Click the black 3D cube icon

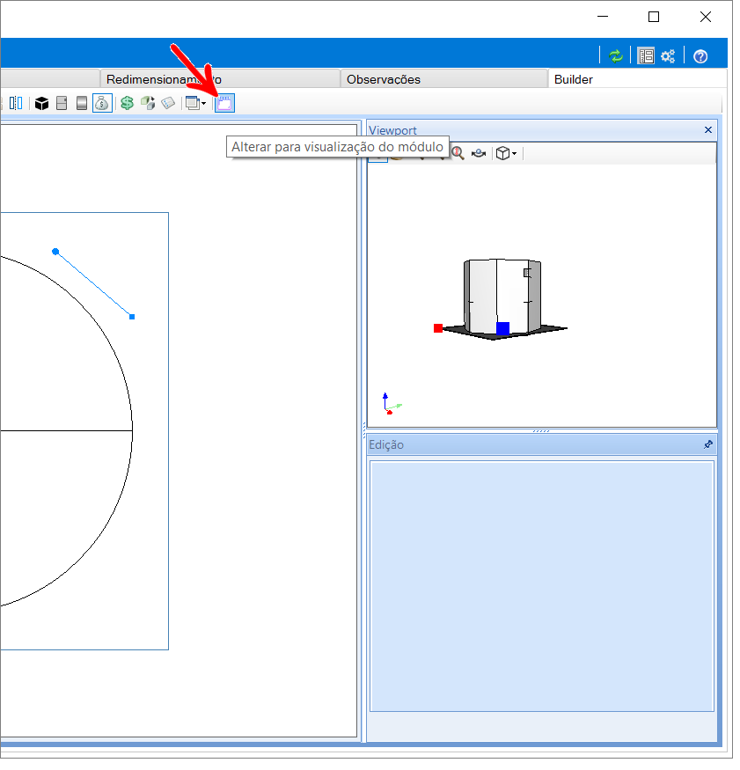(x=42, y=104)
